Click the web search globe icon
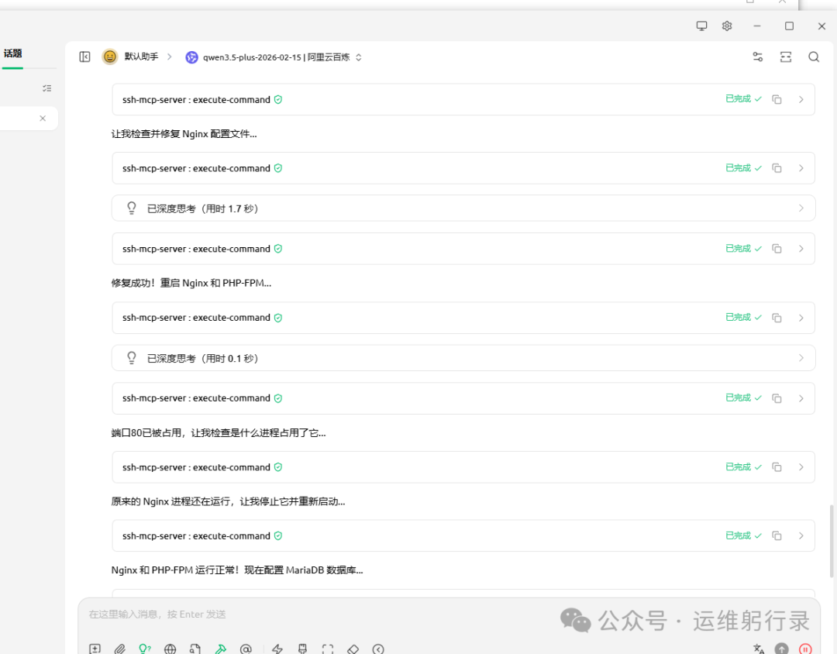Image resolution: width=837 pixels, height=654 pixels. click(170, 649)
